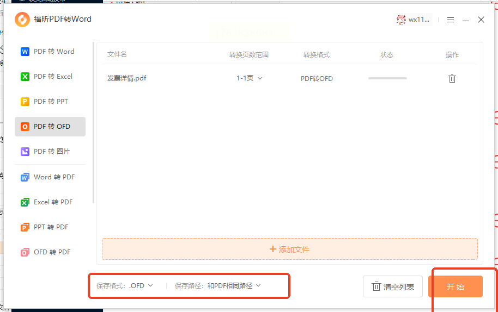The image size is (498, 312).
Task: Click the orange O icon of PDF 转 OFD
Action: pos(25,127)
